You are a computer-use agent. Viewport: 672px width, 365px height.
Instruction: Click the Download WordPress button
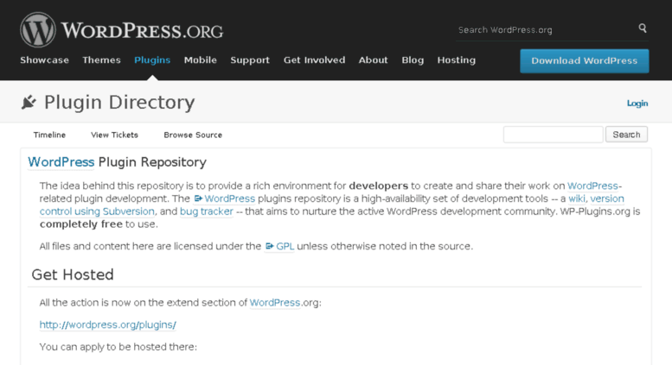585,60
